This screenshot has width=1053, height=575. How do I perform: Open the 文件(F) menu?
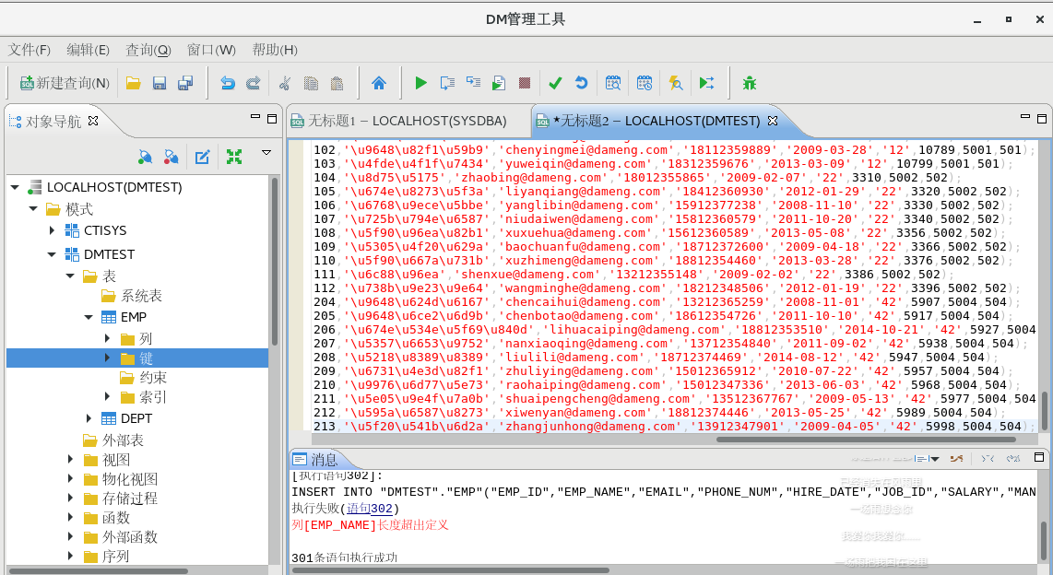click(x=29, y=50)
